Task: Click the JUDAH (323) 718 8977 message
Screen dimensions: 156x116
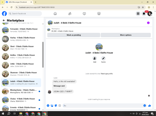Action: point(63,91)
